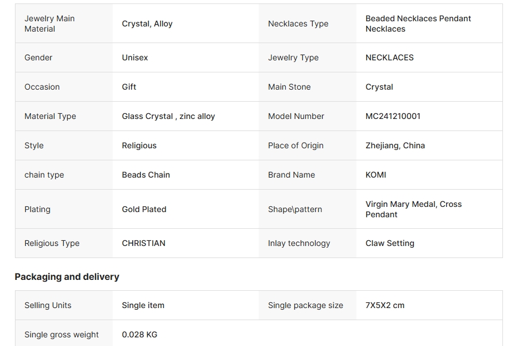Click the Glass Crystal, zinc alloy text
507x346 pixels.
(168, 117)
